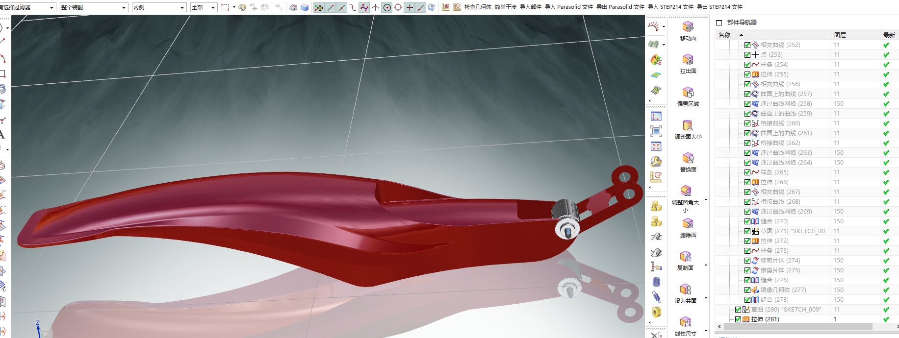Click the color palette selection icon
Viewport: 899px width, 338px height.
point(242,7)
